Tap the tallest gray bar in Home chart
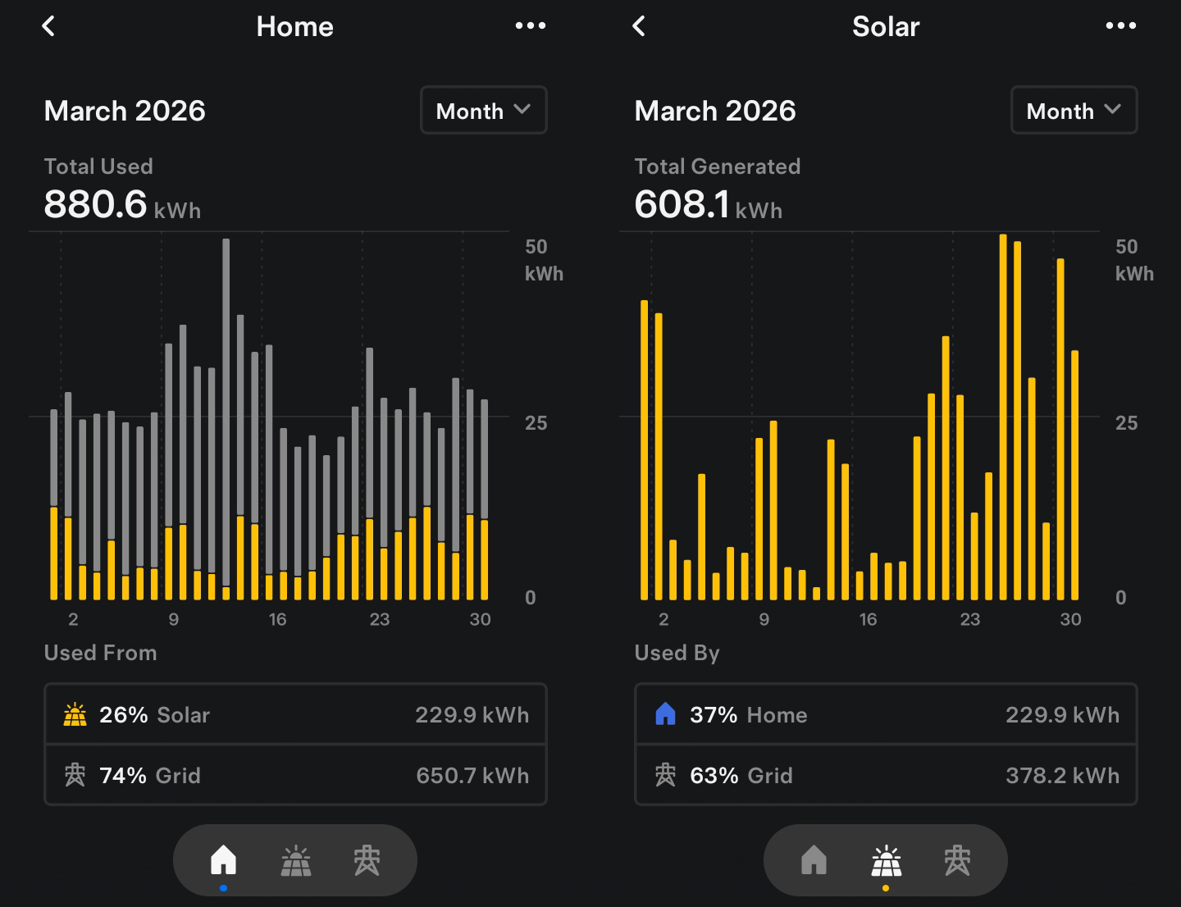 coord(226,410)
